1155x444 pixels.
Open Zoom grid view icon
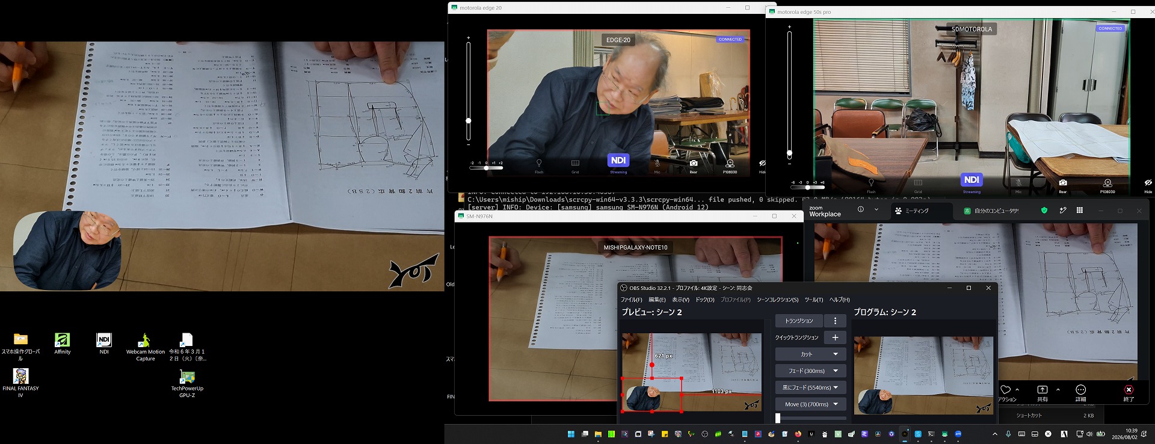(1080, 210)
